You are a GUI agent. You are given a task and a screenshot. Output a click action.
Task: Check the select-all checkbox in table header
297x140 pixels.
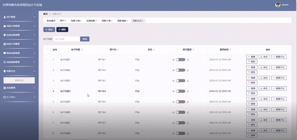(47, 50)
